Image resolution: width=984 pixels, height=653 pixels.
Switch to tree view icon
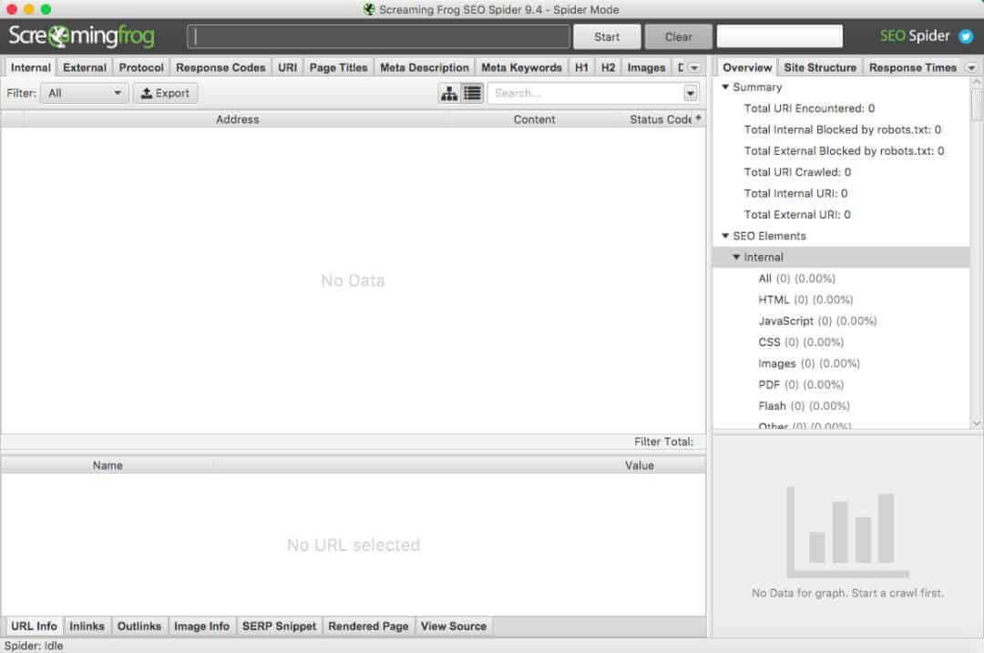(x=449, y=94)
